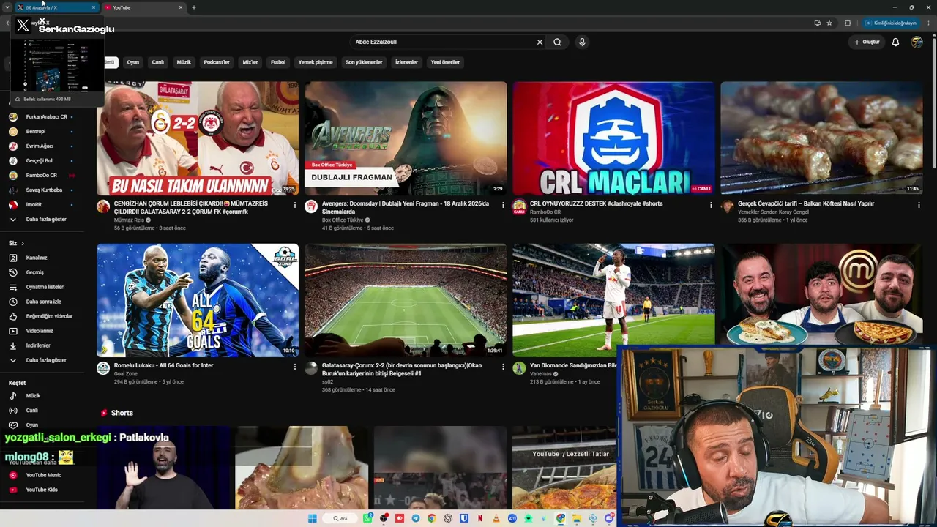The height and width of the screenshot is (527, 937).
Task: Switch to the YouTube browser tab
Action: [143, 7]
